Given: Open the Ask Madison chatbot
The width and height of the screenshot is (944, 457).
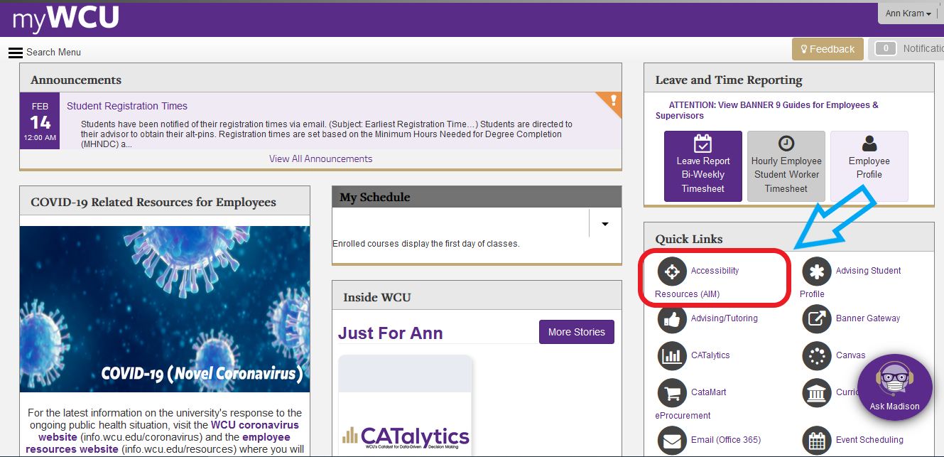Looking at the screenshot, I should [x=894, y=387].
